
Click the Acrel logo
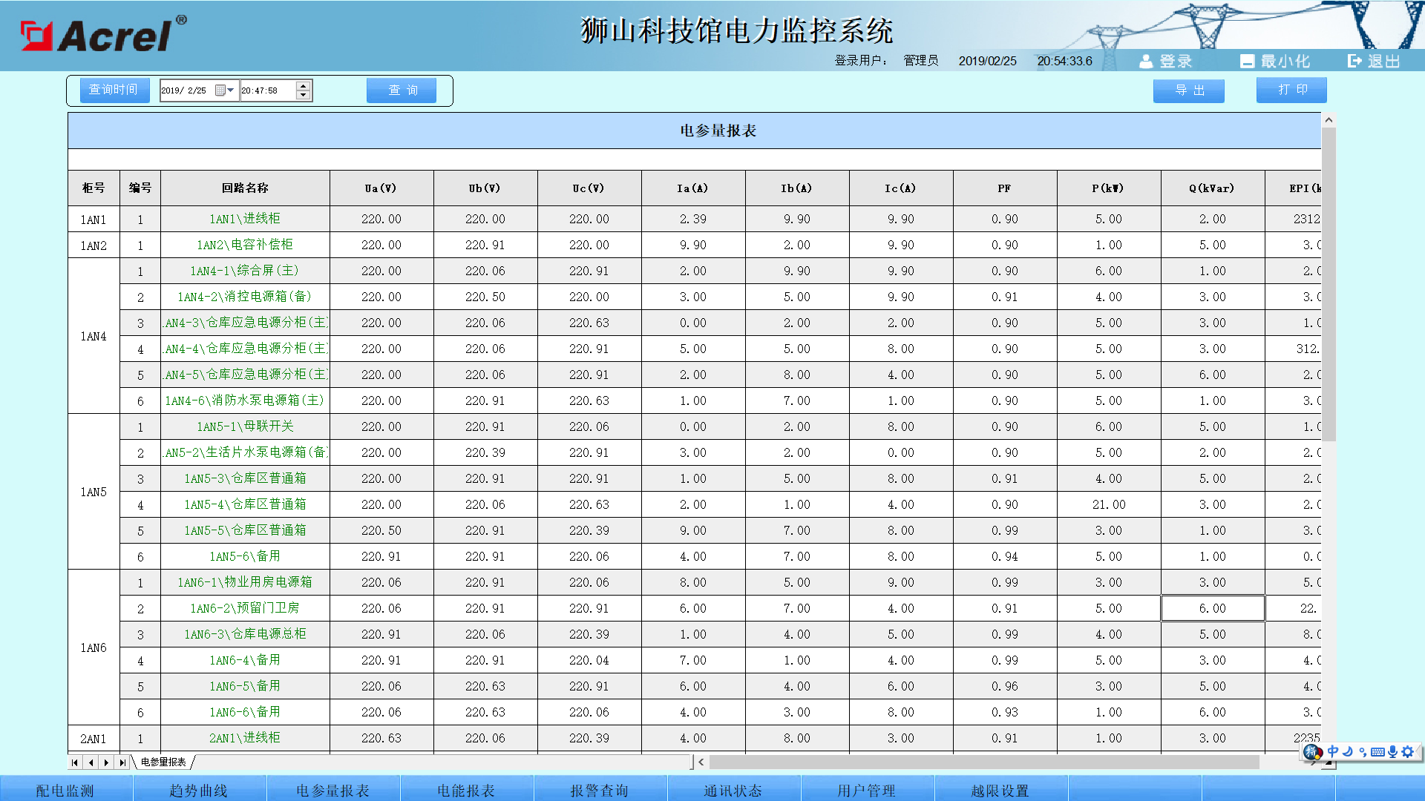(102, 34)
